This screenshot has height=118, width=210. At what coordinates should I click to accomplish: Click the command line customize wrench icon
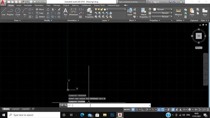click(x=66, y=105)
